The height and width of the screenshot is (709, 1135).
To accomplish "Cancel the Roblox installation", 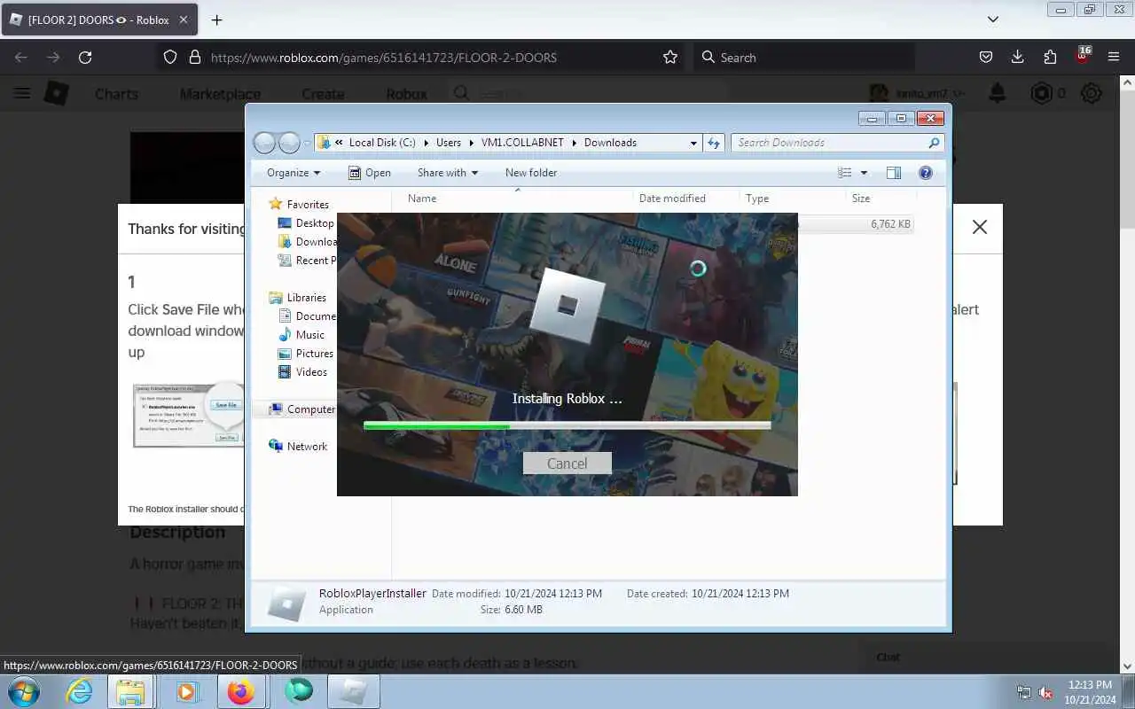I will pyautogui.click(x=567, y=464).
